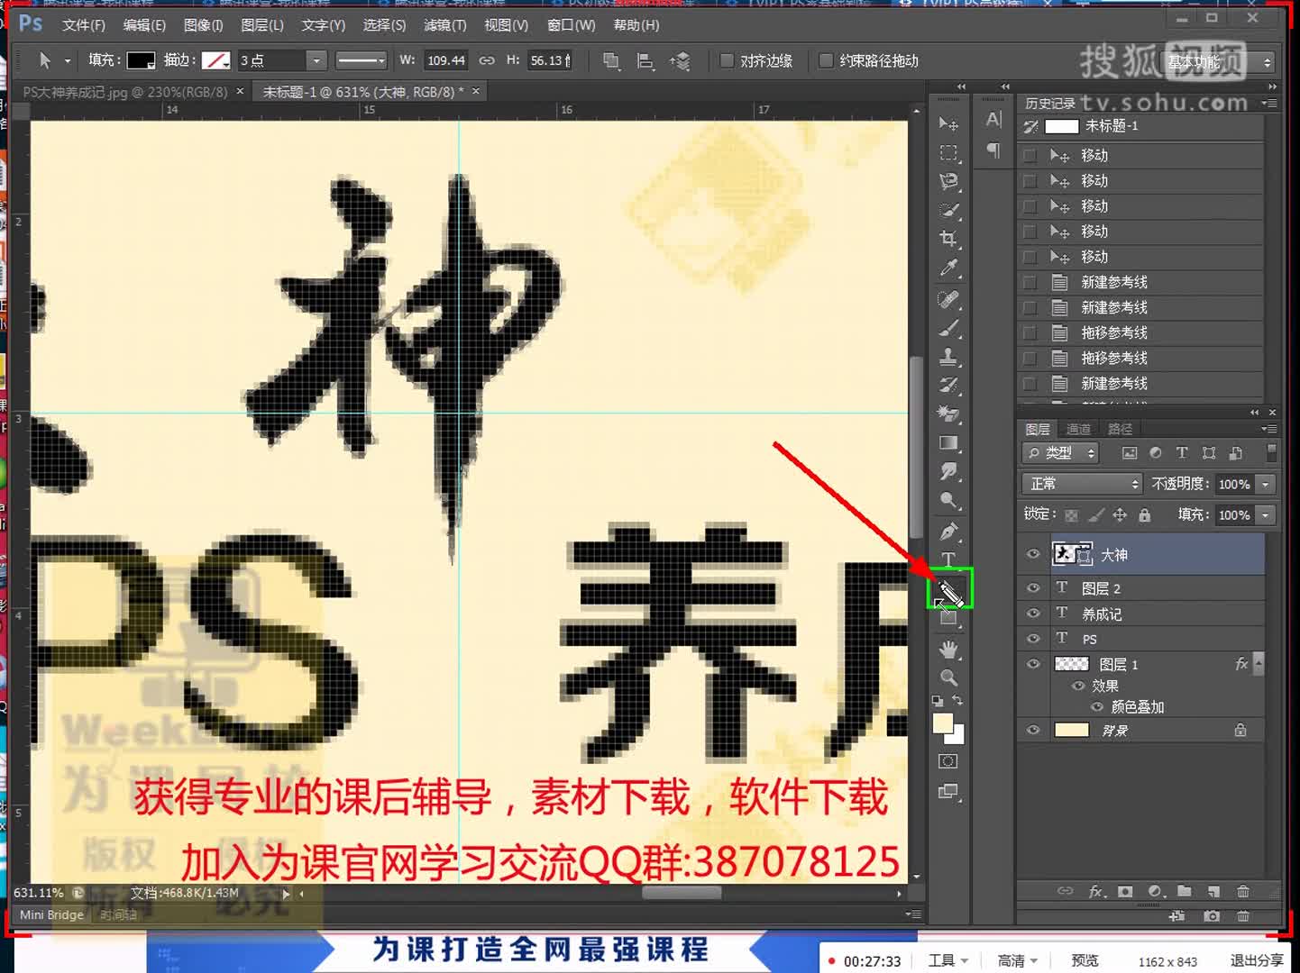Enable the 约束路径拖动 checkbox
This screenshot has width=1300, height=973.
click(x=825, y=60)
